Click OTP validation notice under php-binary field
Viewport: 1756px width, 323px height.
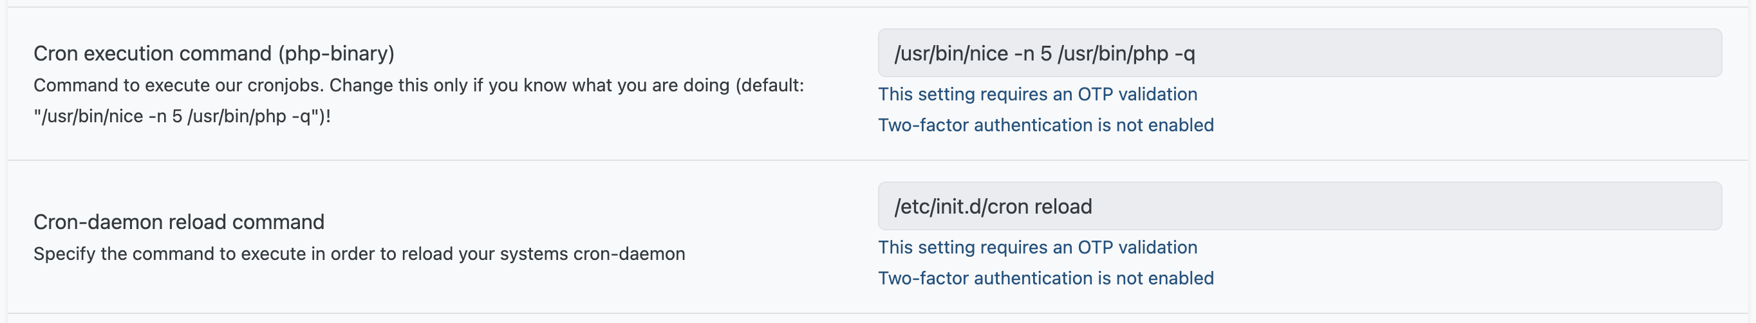[1037, 94]
